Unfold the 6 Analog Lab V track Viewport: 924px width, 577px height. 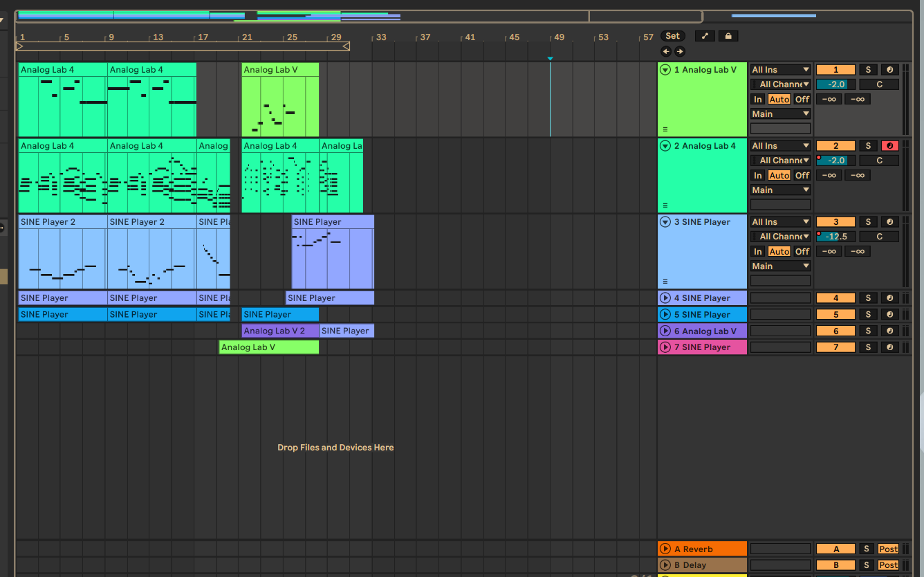click(x=665, y=331)
